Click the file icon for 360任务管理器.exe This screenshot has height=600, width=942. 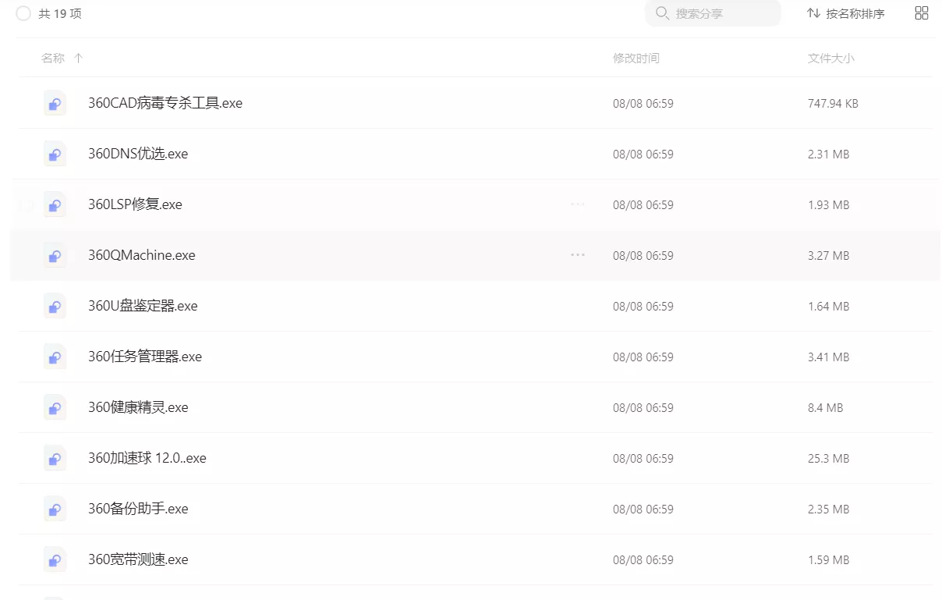pos(55,357)
